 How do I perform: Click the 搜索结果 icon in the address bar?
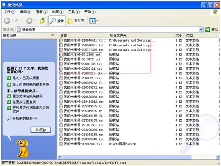(x=19, y=30)
